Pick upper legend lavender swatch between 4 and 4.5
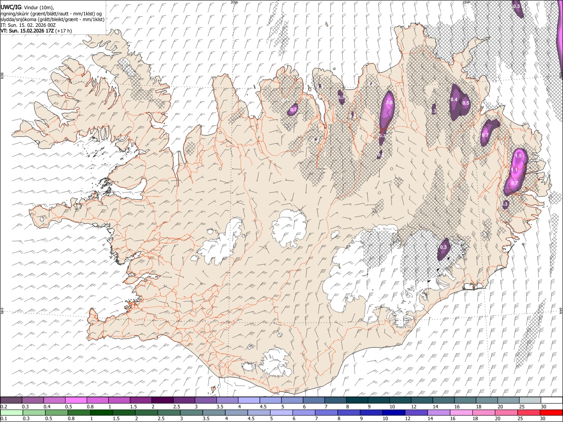The height and width of the screenshot is (422, 563). [249, 400]
